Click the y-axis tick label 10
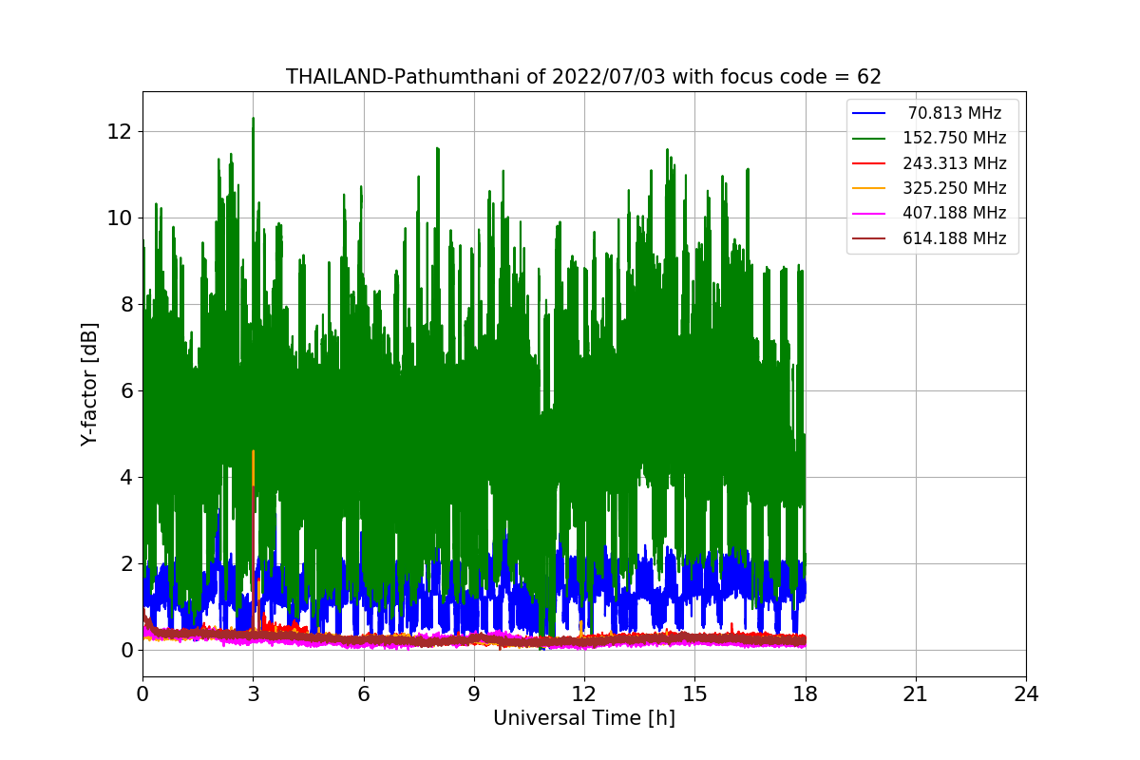The width and height of the screenshot is (1140, 760). click(119, 218)
